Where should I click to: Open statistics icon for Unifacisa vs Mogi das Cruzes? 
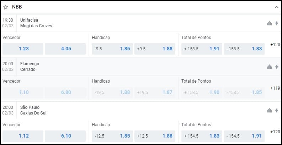[x=270, y=23]
